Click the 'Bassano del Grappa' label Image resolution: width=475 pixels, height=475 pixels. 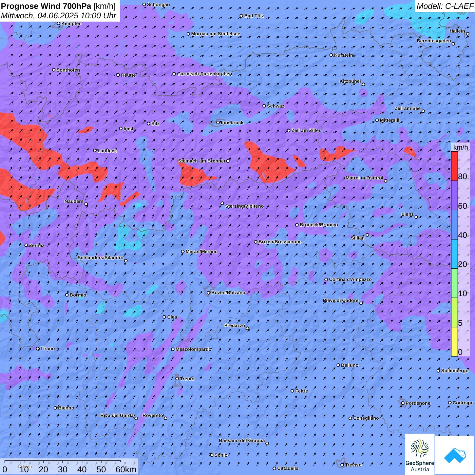(242, 440)
